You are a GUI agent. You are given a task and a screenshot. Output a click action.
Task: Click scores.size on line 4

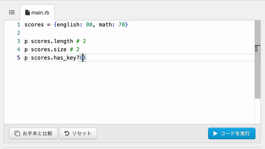point(49,50)
